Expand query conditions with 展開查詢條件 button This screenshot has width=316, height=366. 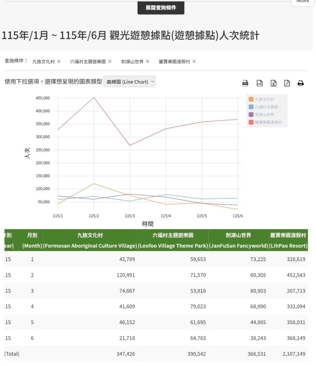pos(161,8)
